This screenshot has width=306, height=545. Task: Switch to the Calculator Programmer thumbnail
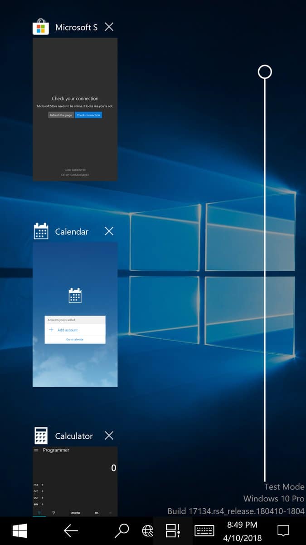pos(75,481)
